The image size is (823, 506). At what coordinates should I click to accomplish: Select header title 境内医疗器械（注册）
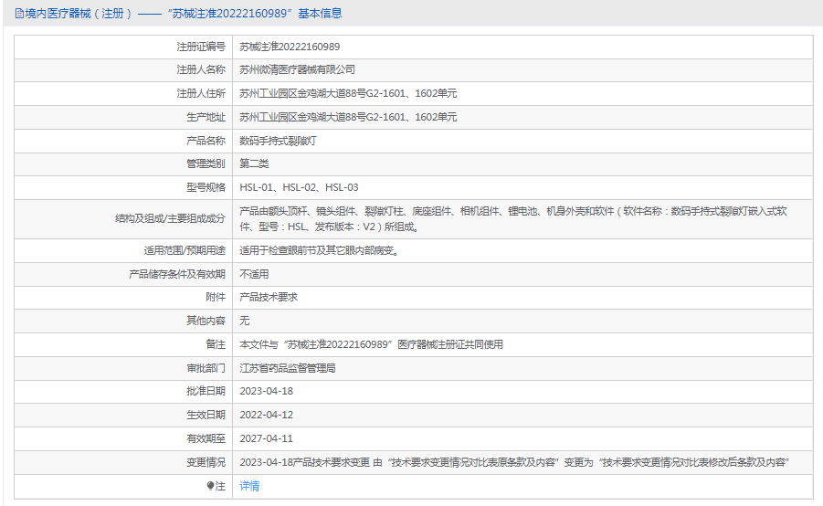click(79, 14)
